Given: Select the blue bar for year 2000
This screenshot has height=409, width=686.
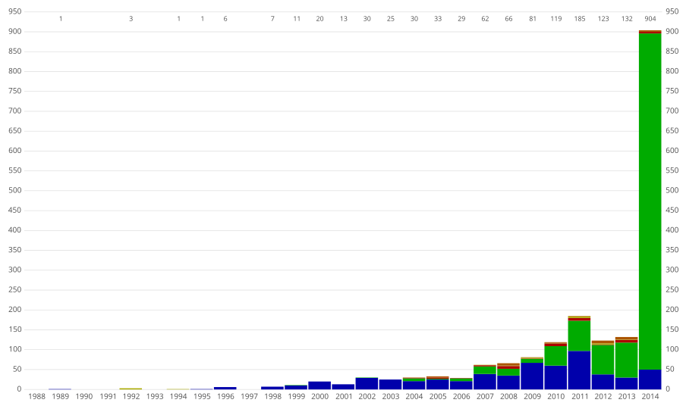Looking at the screenshot, I should pyautogui.click(x=319, y=386).
